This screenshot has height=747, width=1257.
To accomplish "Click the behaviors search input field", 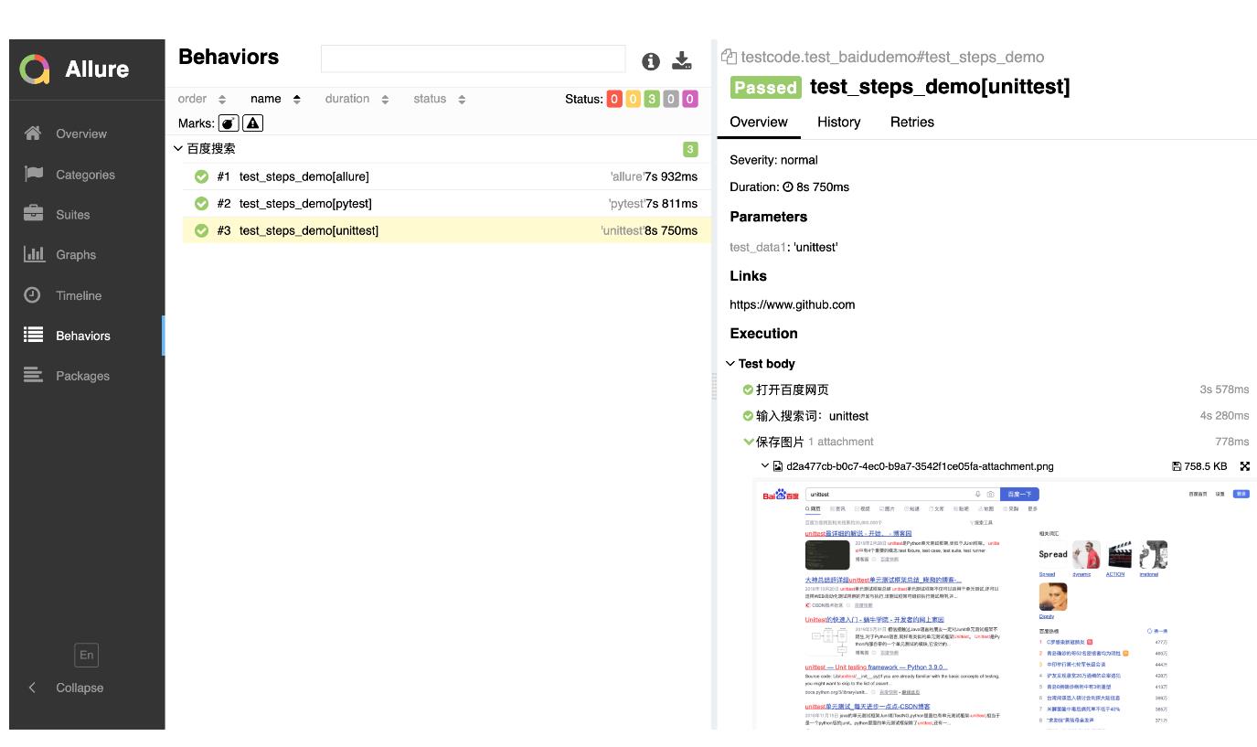I will [473, 59].
